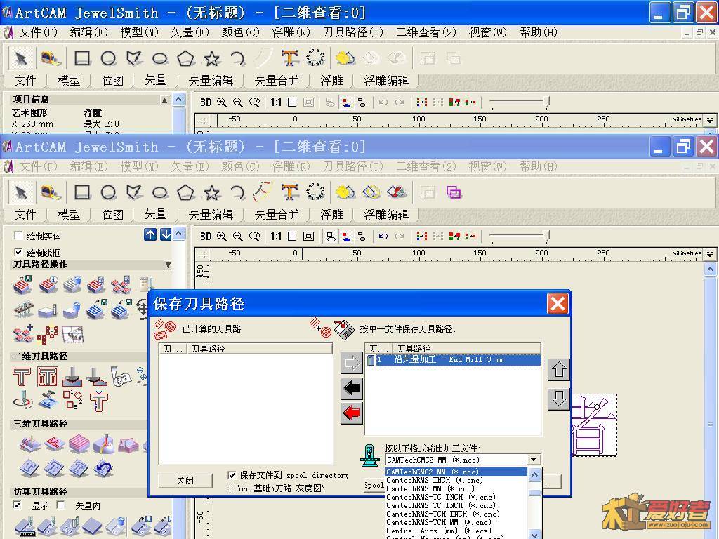Open the area clearance boxed T icon
719x539 pixels.
pos(48,376)
